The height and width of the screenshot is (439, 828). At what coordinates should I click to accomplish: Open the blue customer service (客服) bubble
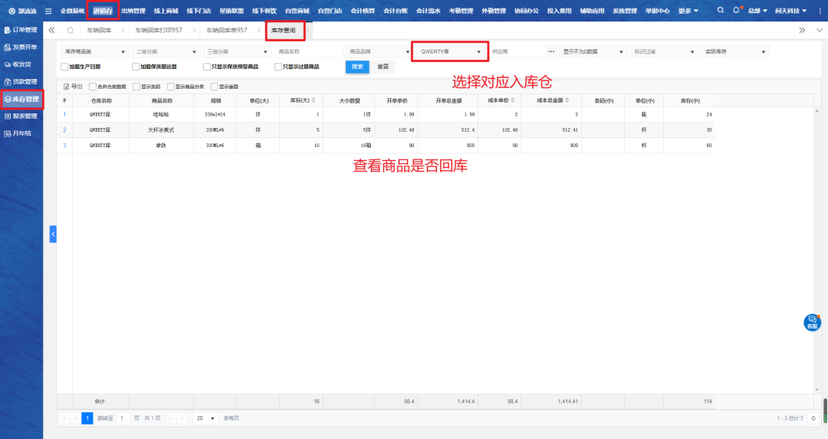tap(812, 323)
